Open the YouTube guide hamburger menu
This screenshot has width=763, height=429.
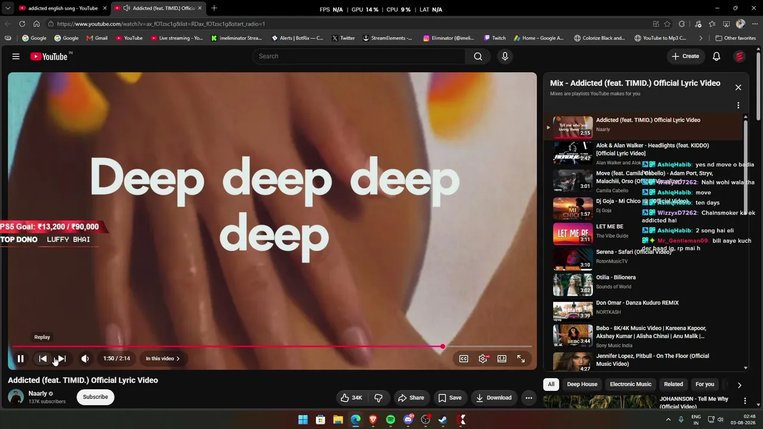pos(16,57)
